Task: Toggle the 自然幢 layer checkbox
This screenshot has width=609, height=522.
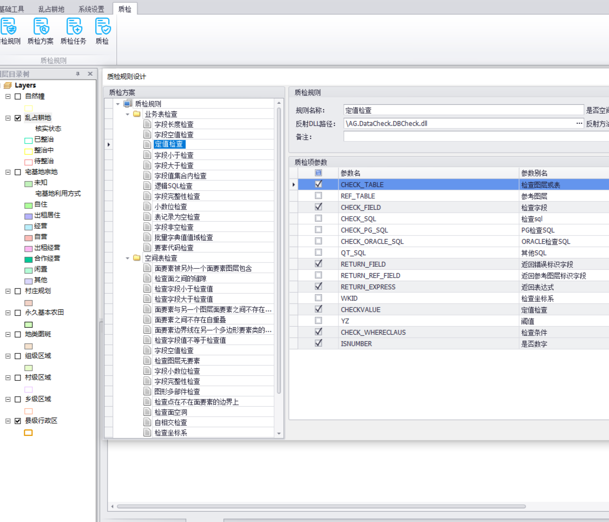Action: [17, 96]
